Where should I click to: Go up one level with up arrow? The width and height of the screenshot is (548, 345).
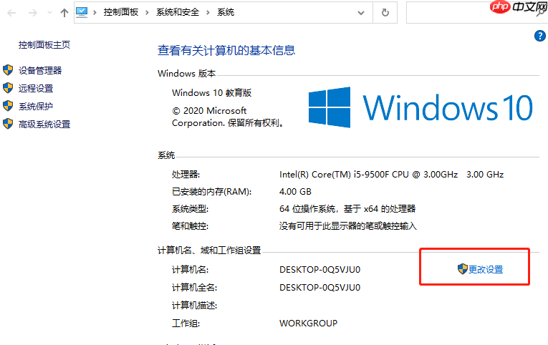pos(64,13)
